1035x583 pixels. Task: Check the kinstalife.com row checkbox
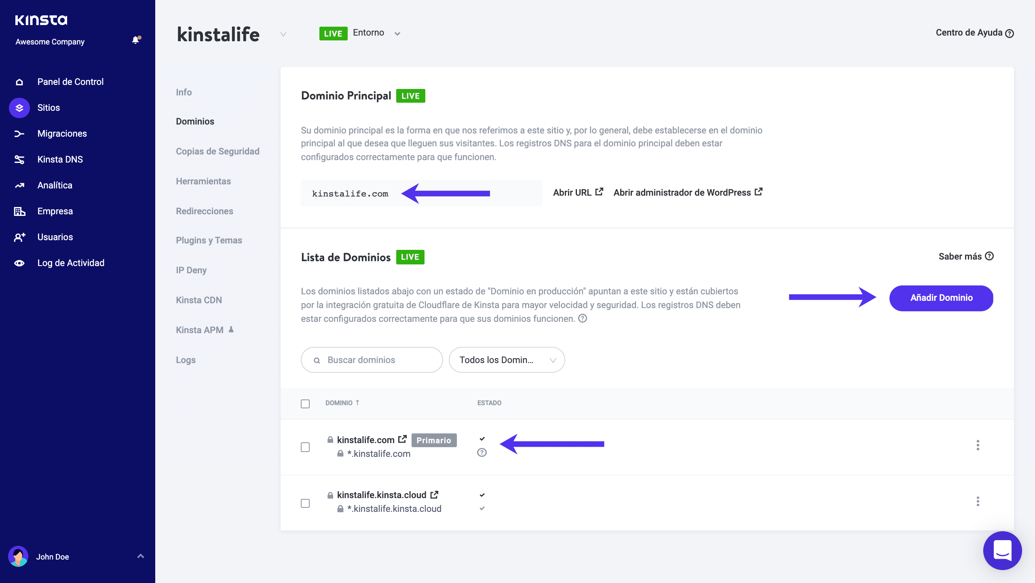(305, 447)
